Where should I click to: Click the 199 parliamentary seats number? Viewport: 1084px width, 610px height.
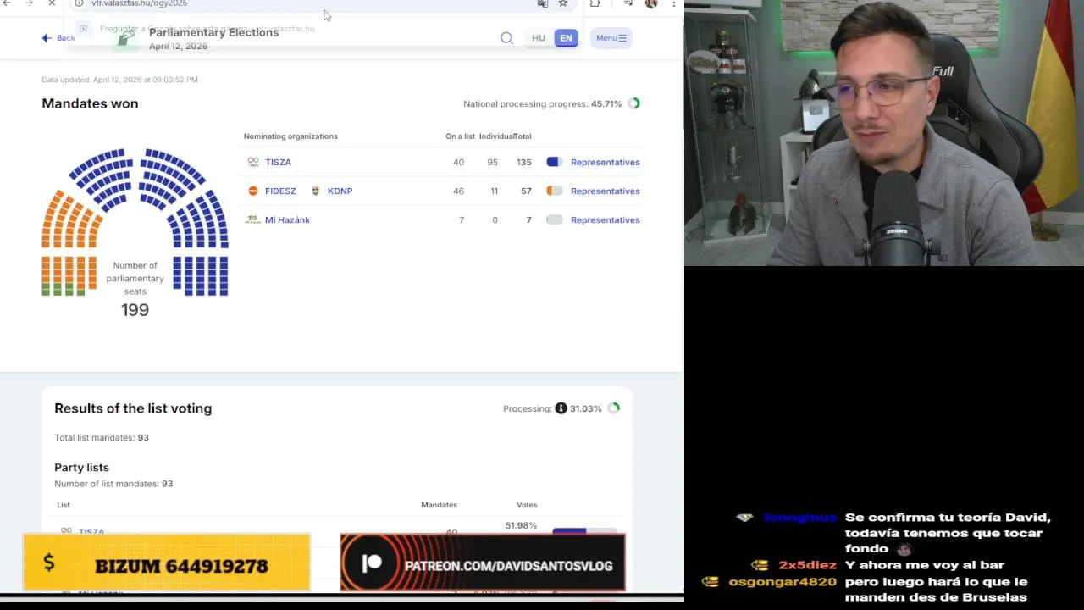coord(135,310)
